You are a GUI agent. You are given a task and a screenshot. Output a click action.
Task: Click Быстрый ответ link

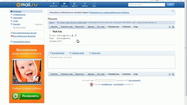[x=58, y=53]
